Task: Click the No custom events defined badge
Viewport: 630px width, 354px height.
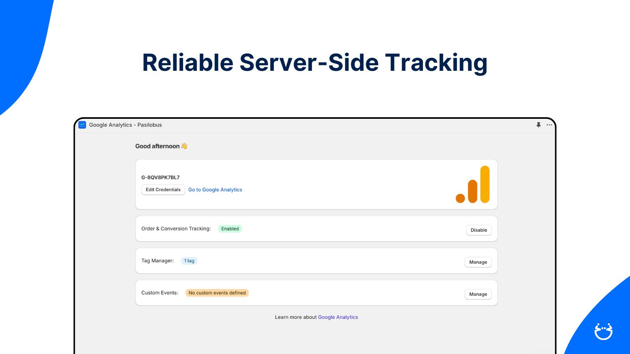Action: (x=217, y=293)
